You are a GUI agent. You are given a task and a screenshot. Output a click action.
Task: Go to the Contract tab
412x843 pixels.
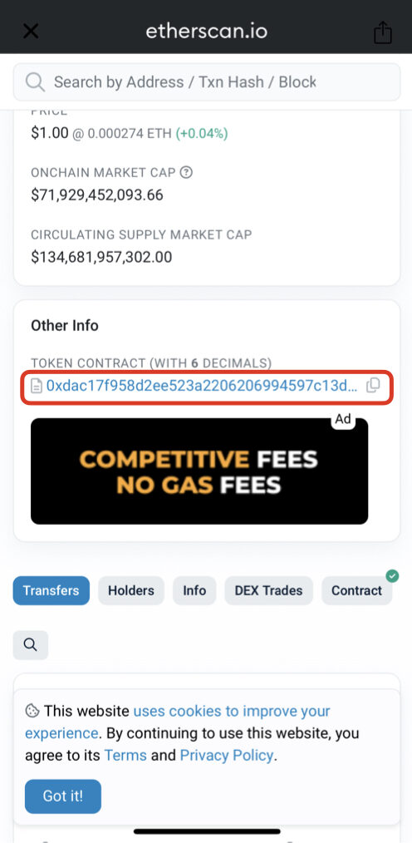point(356,590)
